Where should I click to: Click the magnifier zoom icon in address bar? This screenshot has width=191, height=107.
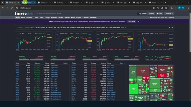(x=158, y=8)
